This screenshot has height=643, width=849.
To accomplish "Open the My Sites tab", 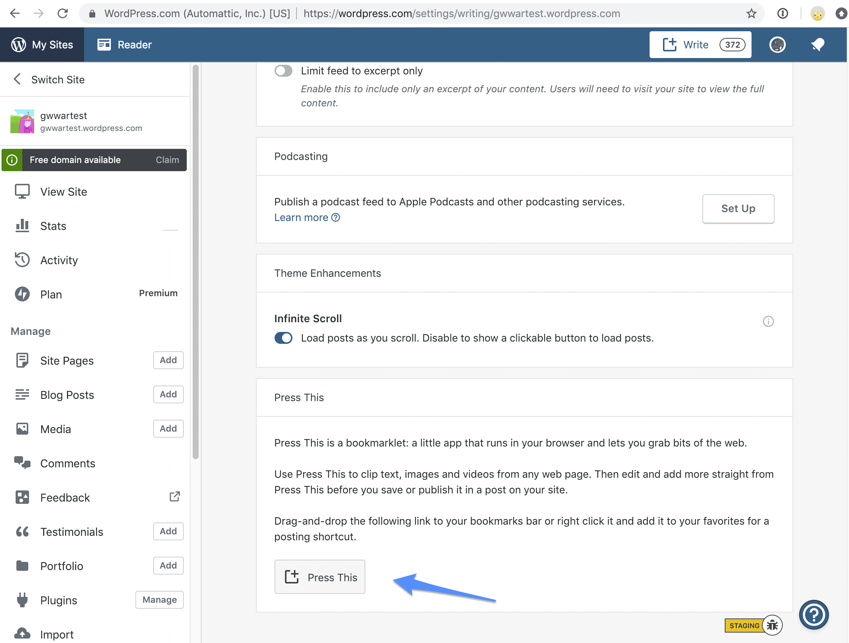I will 42,45.
